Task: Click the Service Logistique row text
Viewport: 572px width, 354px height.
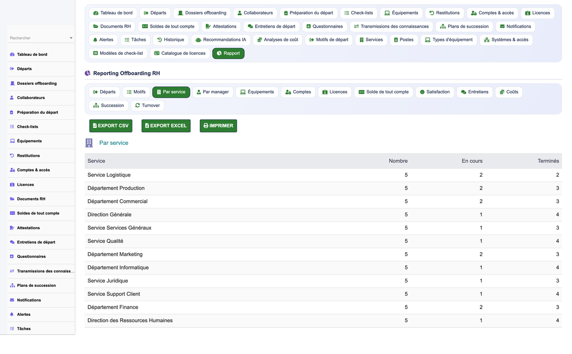Action: 109,175
